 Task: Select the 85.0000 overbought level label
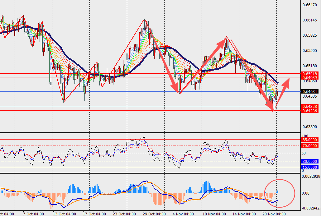pyautogui.click(x=309, y=140)
